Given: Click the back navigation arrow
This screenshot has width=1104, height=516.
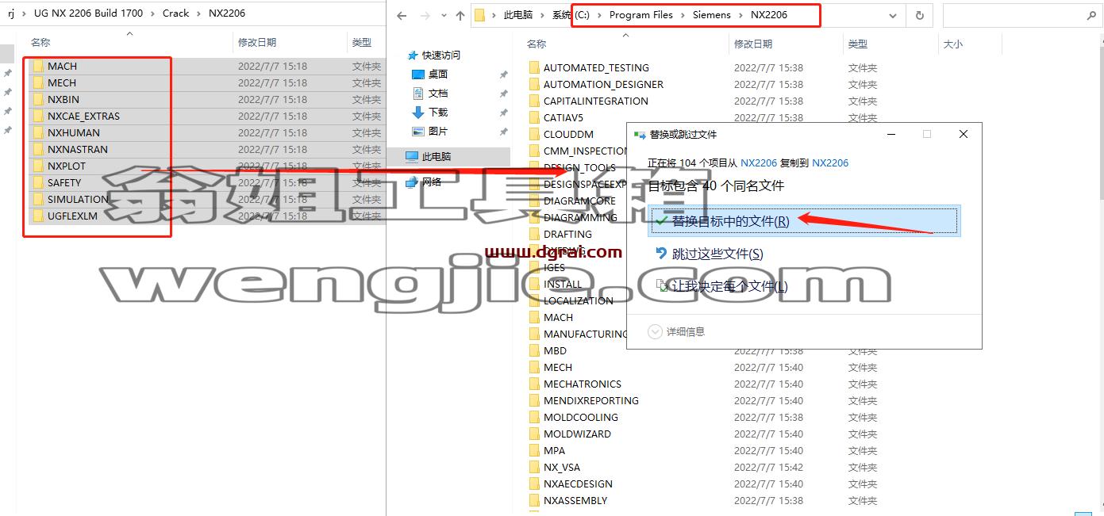Looking at the screenshot, I should point(402,15).
